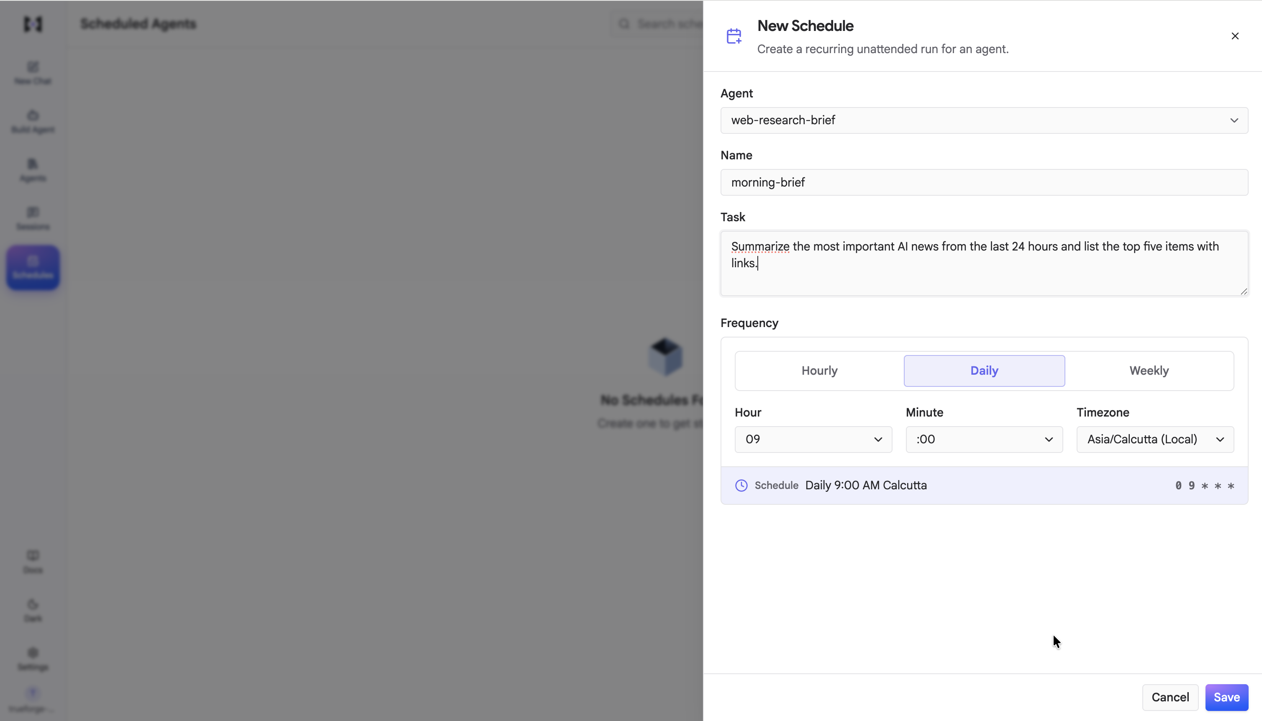Click the calendar-plus icon beside New Schedule
This screenshot has width=1262, height=721.
(734, 36)
